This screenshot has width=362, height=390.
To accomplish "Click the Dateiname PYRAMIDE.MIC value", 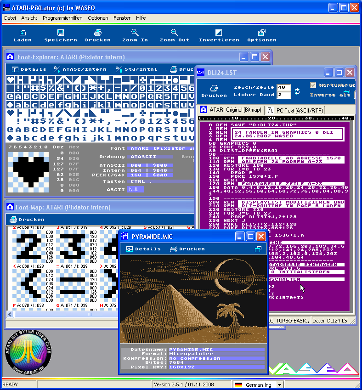I will tap(216, 350).
